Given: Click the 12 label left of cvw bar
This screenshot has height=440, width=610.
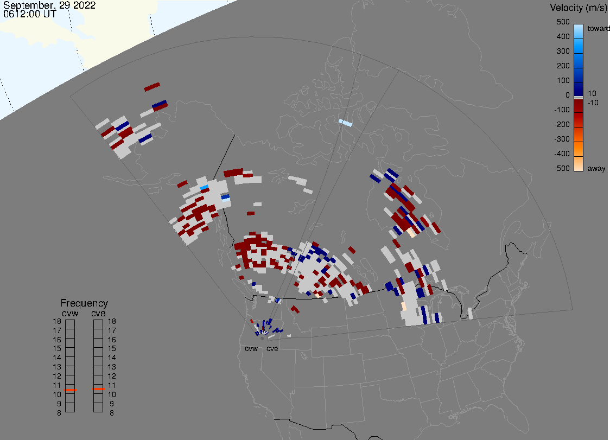Looking at the screenshot, I should (57, 376).
